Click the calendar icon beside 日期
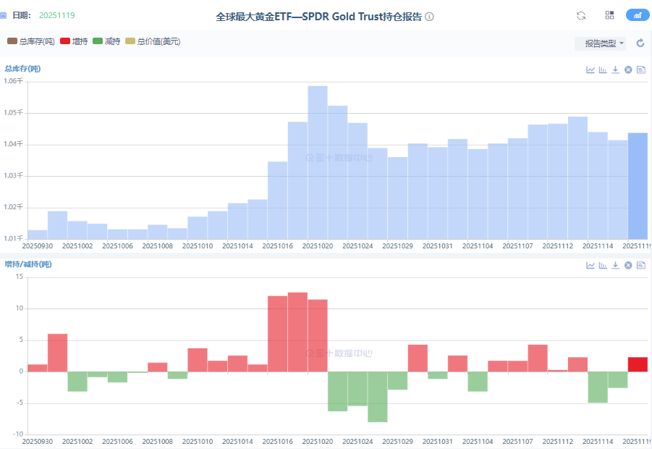The height and width of the screenshot is (449, 652). [3, 15]
